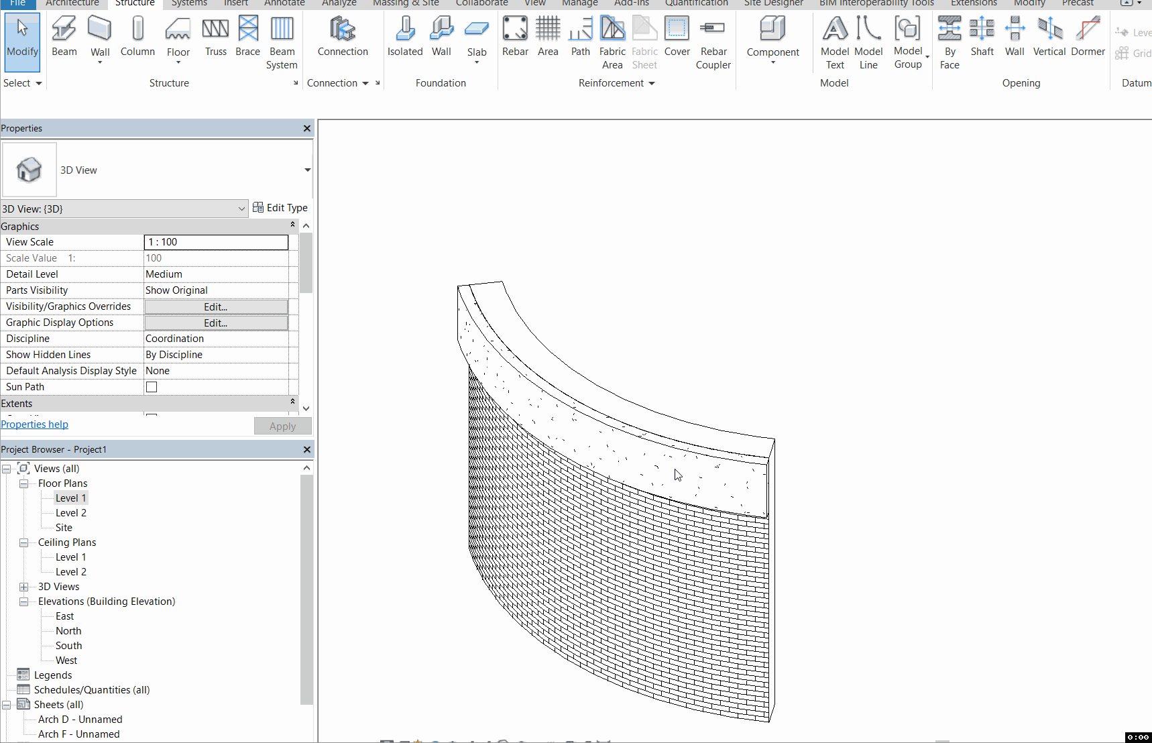1152x743 pixels.
Task: Select the Shaft opening tool
Action: click(x=982, y=34)
